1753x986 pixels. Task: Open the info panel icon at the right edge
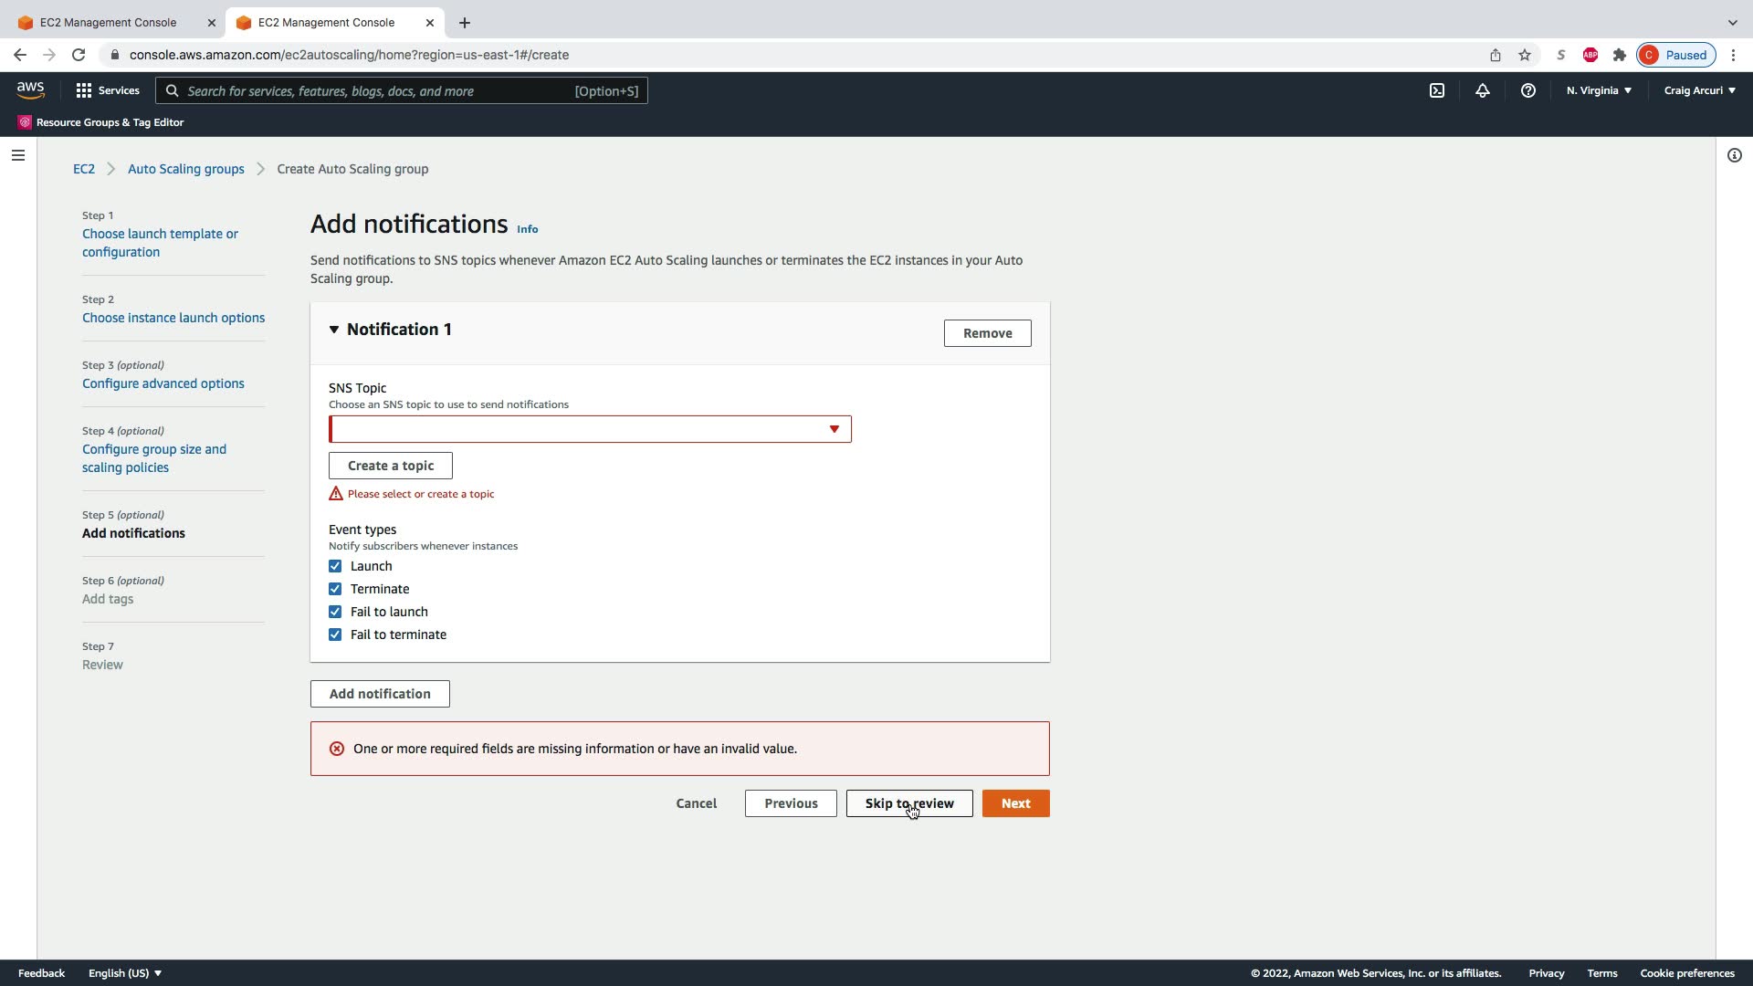[1734, 155]
